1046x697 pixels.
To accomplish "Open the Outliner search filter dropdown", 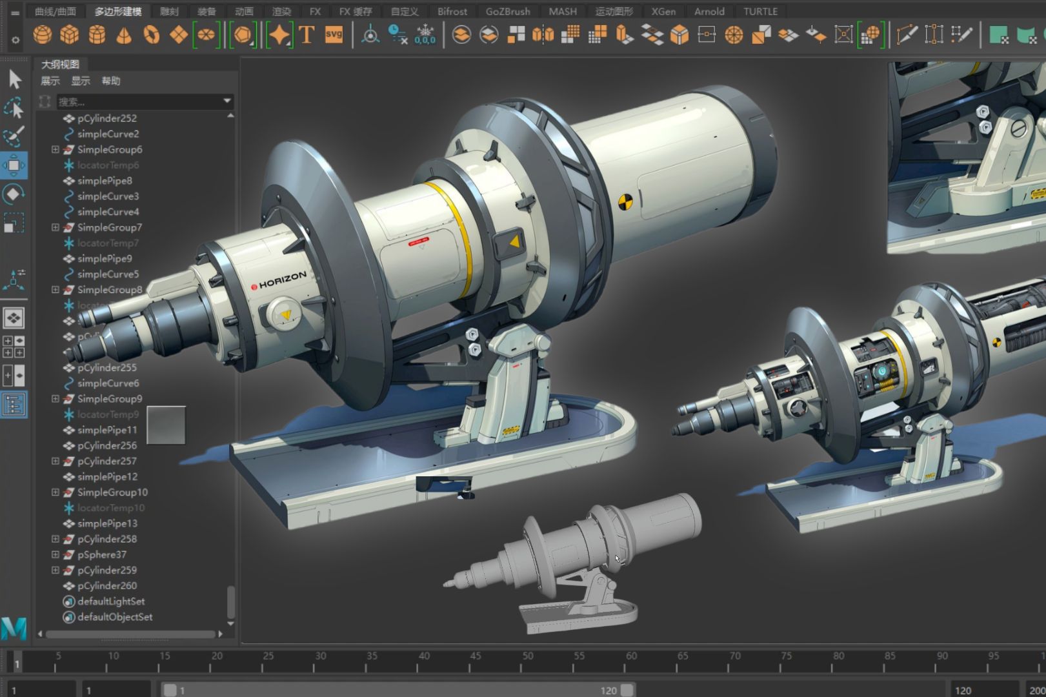I will (226, 101).
